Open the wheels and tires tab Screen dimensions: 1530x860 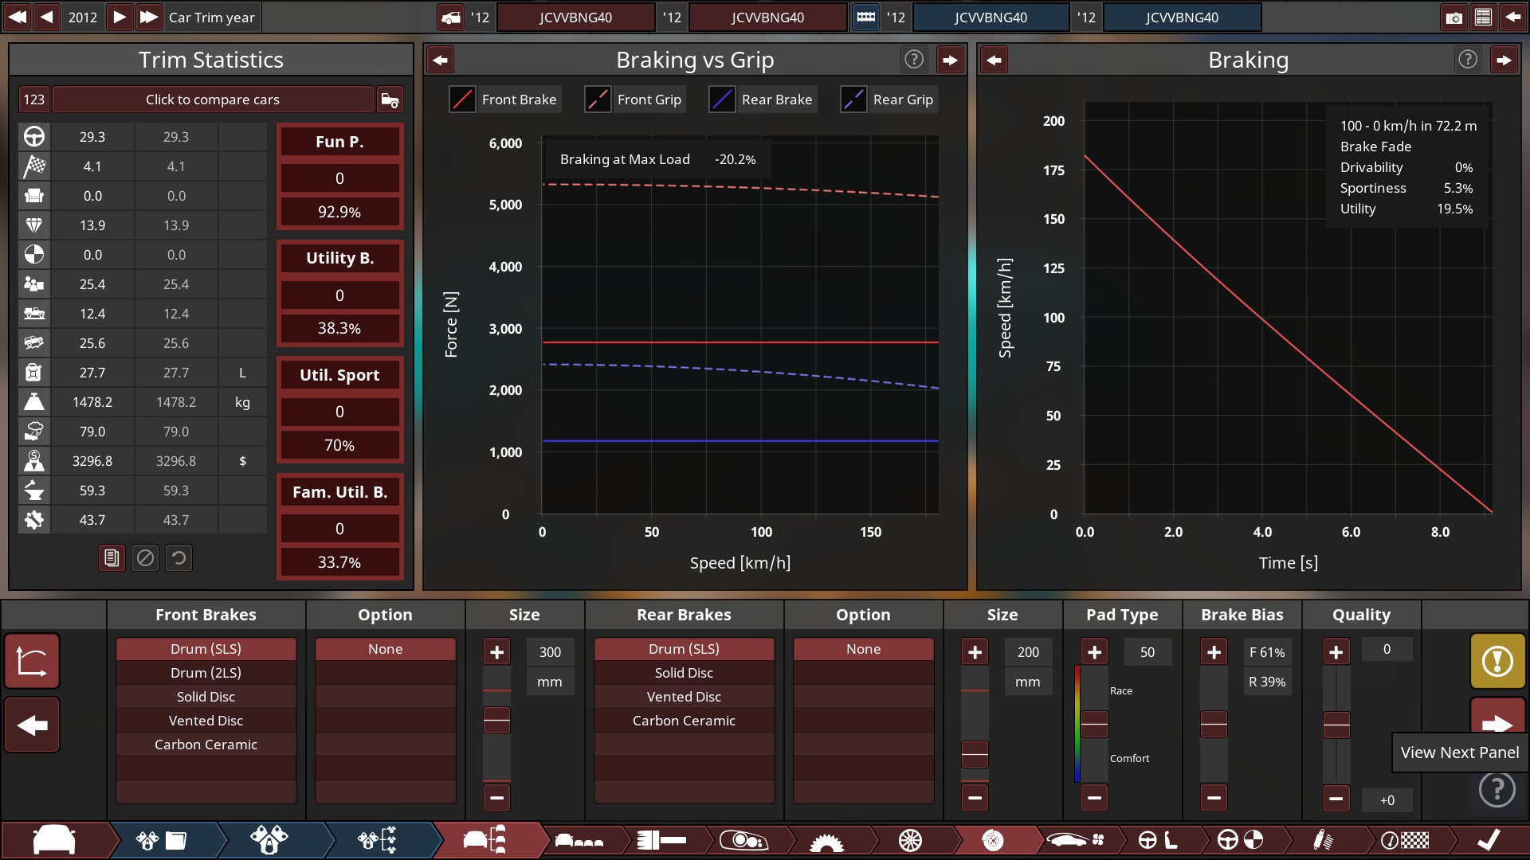tap(910, 840)
